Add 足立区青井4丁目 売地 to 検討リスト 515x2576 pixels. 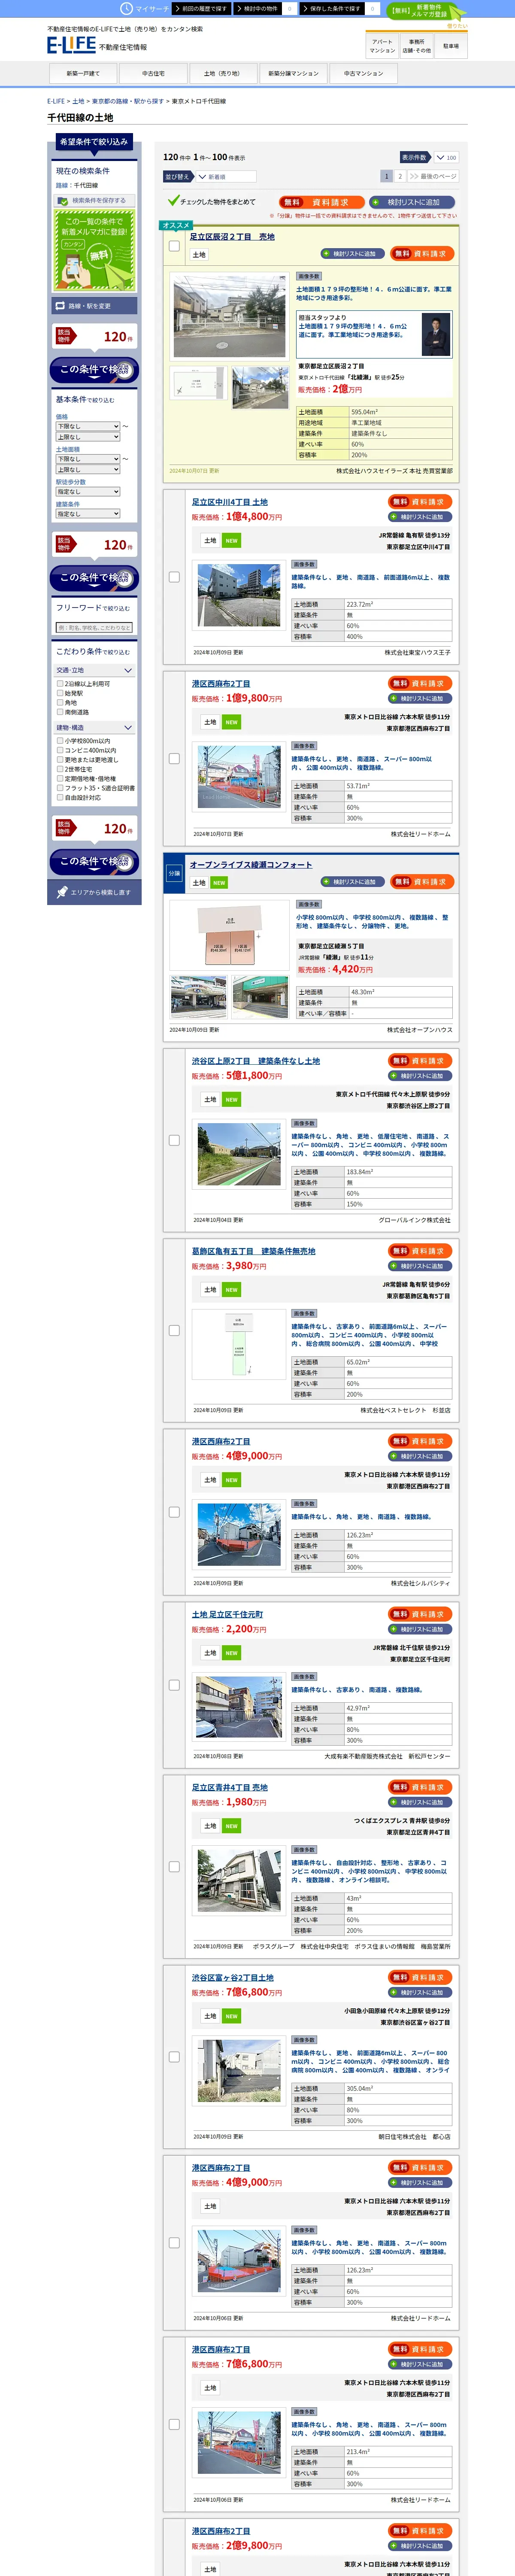tap(421, 1802)
